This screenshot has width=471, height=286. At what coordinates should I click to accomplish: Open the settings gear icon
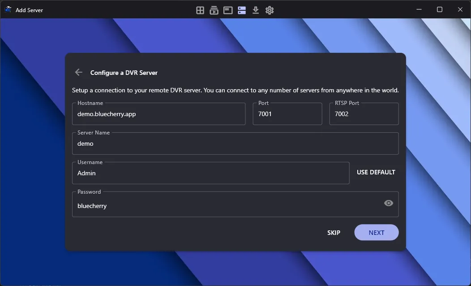pyautogui.click(x=270, y=10)
